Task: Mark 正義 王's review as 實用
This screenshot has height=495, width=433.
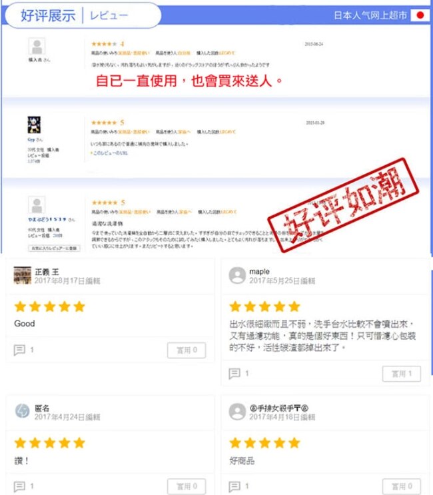Action: [187, 350]
